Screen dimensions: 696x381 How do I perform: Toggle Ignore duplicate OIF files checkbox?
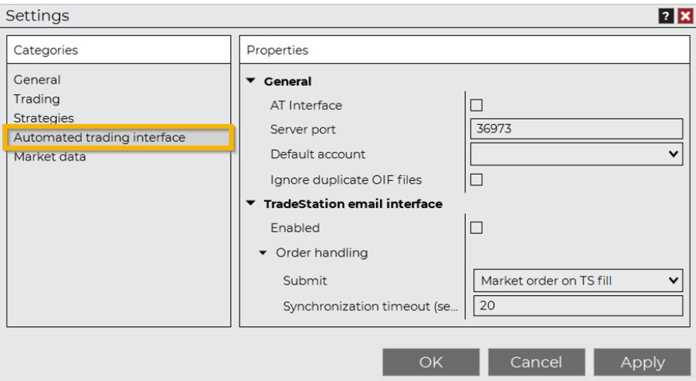[x=477, y=180]
